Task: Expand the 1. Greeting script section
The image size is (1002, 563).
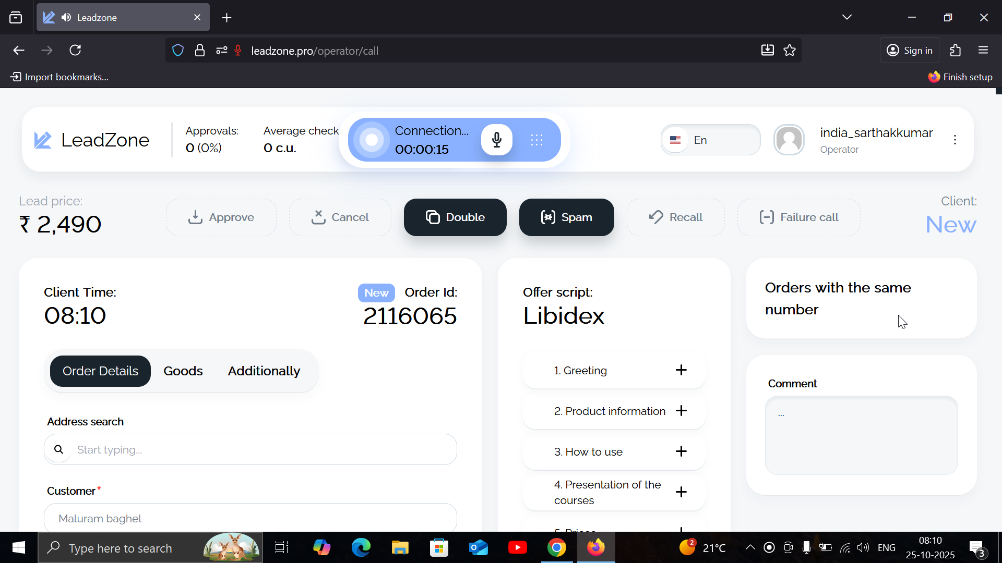Action: click(x=681, y=370)
